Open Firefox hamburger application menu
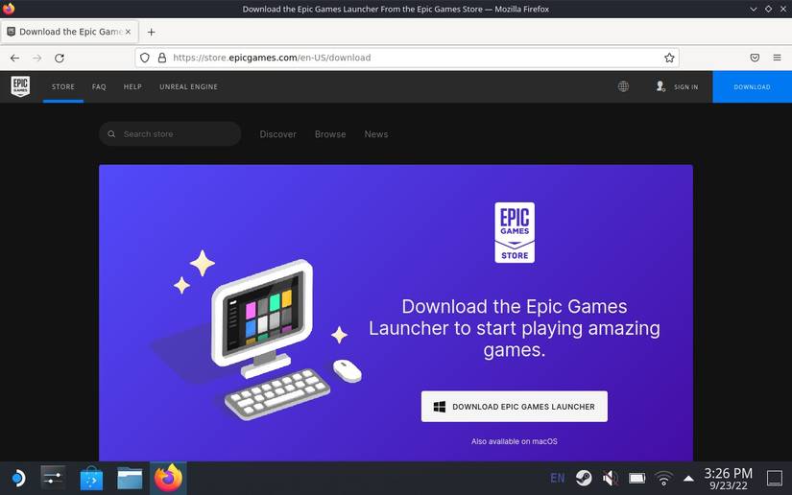This screenshot has width=792, height=495. coord(777,58)
